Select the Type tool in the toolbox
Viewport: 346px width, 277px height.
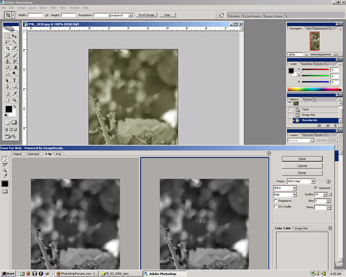(x=14, y=80)
